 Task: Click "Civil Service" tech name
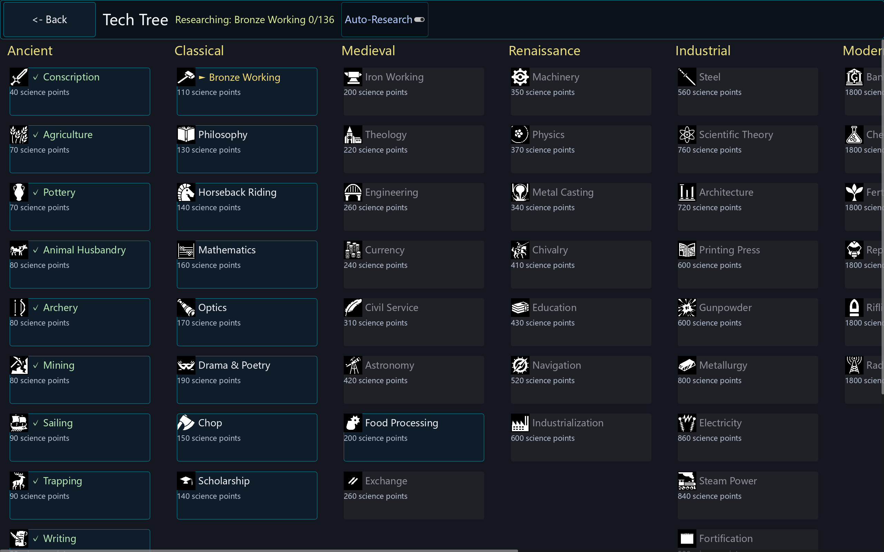tap(392, 308)
